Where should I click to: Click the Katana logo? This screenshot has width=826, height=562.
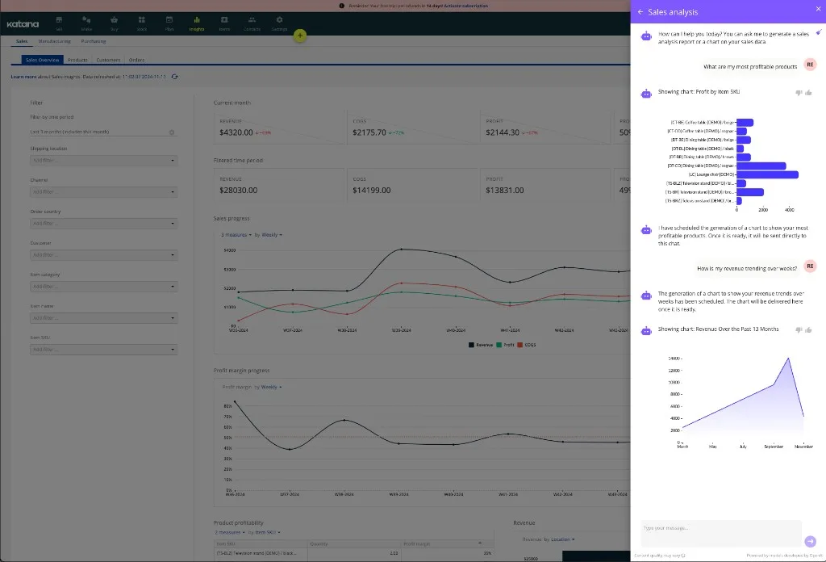(23, 24)
